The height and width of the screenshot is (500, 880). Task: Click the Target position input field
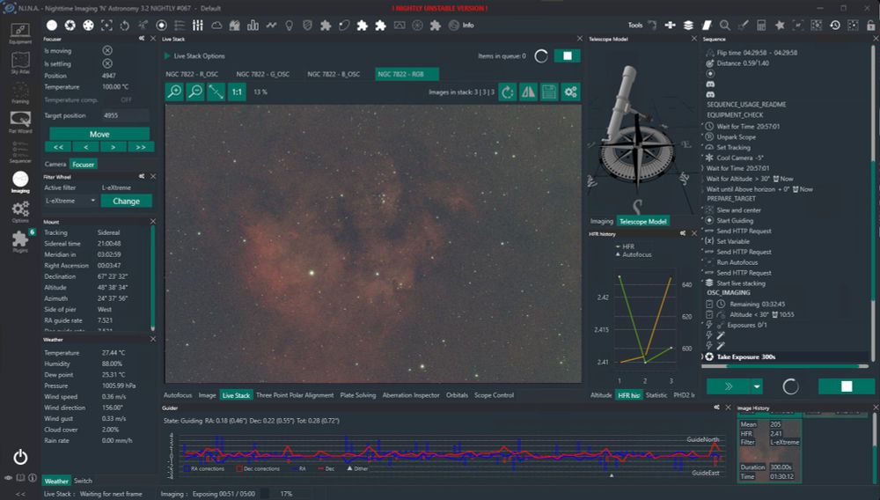point(126,115)
